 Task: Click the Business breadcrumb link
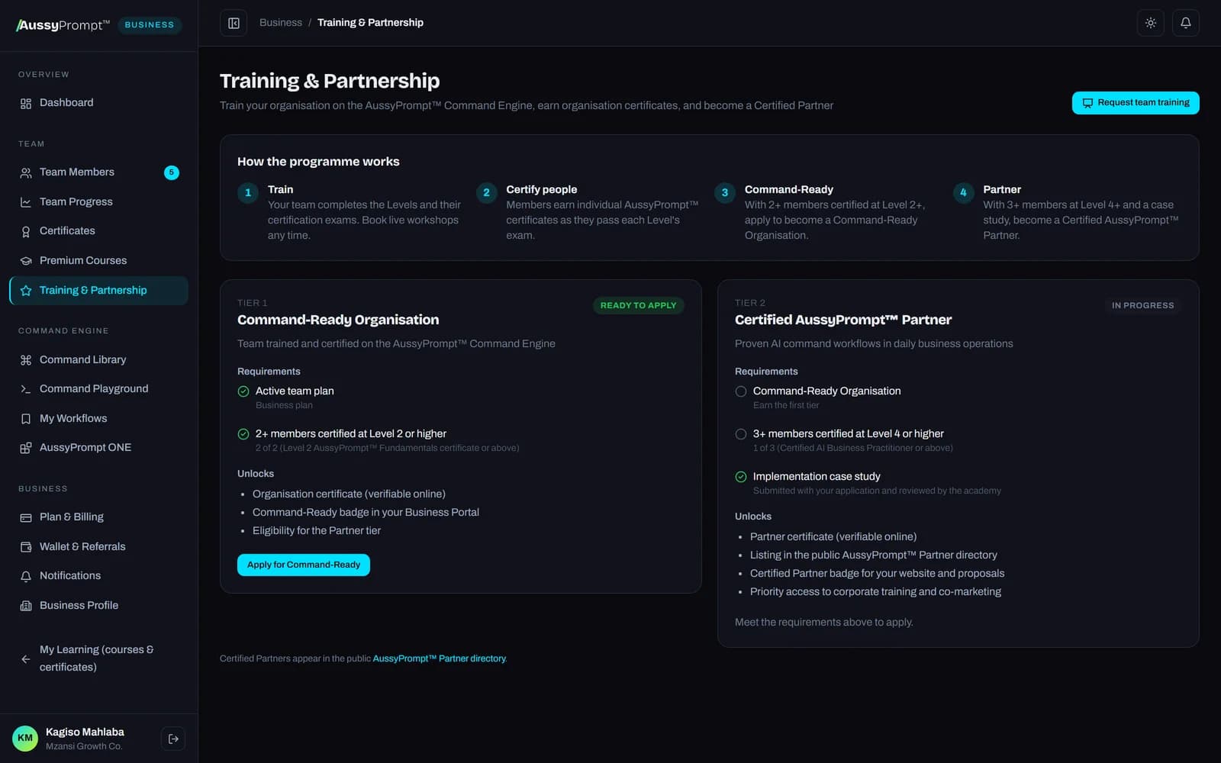coord(281,23)
